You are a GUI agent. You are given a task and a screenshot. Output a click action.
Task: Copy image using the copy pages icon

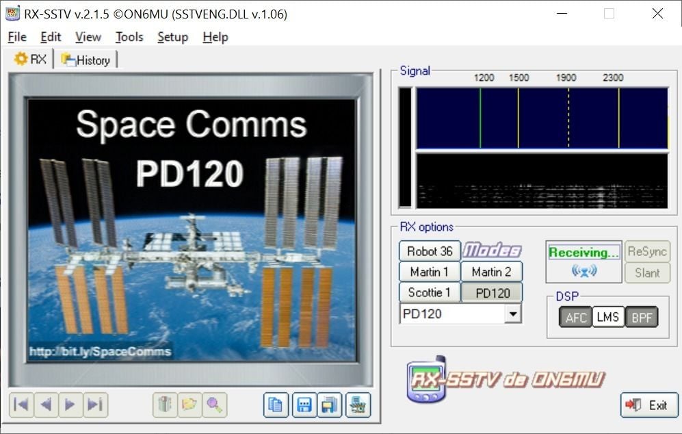pyautogui.click(x=276, y=405)
